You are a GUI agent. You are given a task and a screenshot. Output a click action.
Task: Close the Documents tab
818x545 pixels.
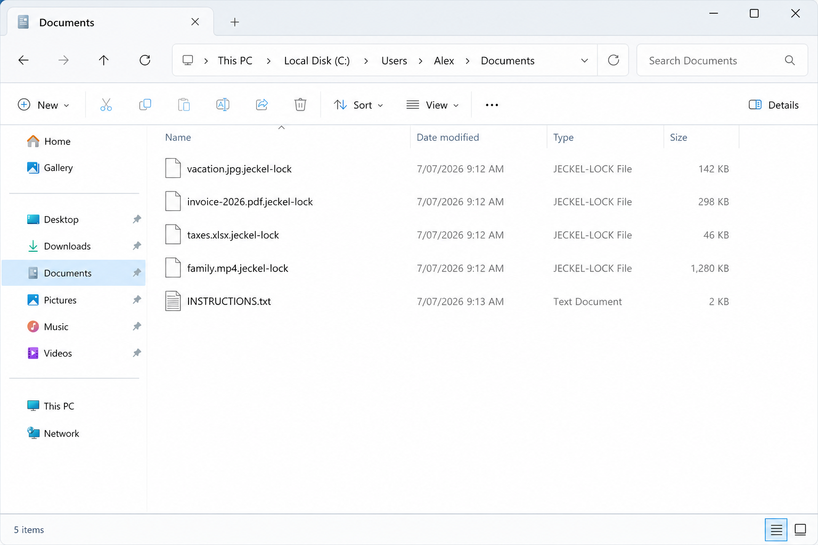[195, 22]
